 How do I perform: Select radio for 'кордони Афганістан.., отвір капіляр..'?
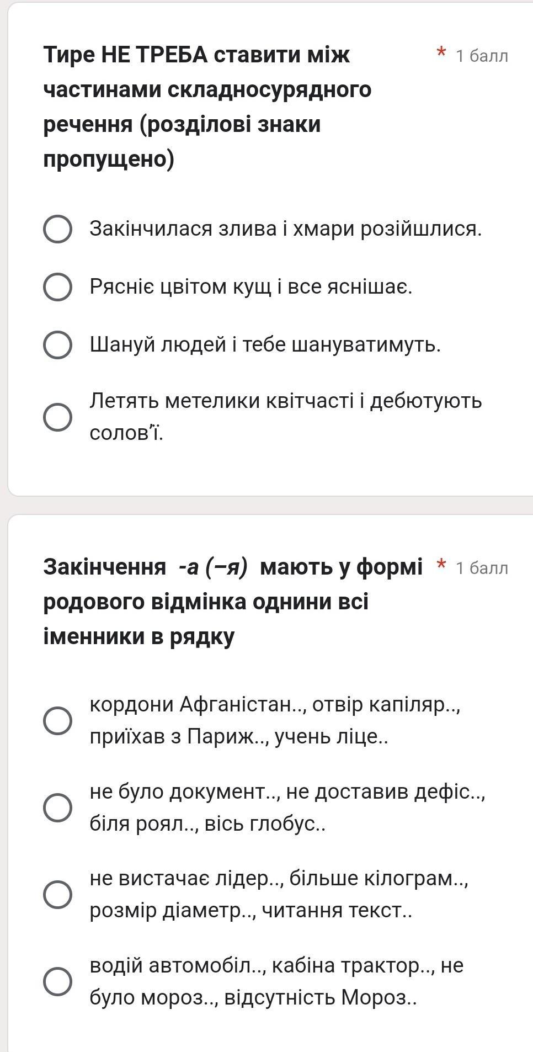pos(57,720)
